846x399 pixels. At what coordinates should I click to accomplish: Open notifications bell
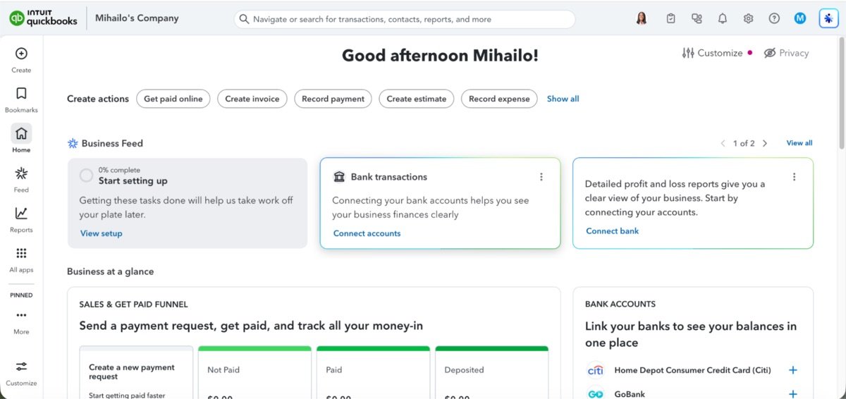(x=723, y=18)
